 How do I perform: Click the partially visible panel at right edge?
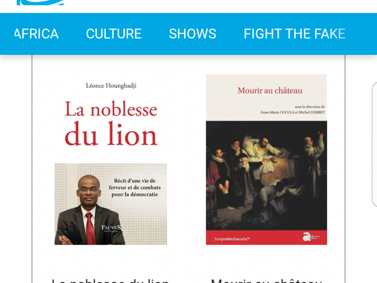click(374, 144)
